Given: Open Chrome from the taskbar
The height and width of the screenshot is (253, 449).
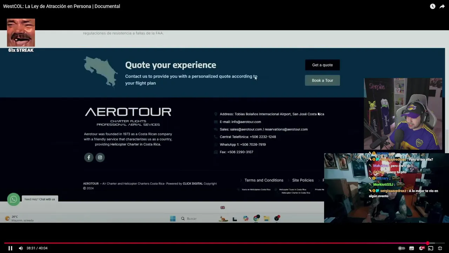Looking at the screenshot, I should point(256,219).
